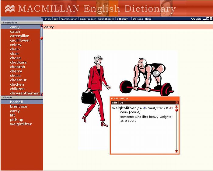Viewport: 213px width, 171px height.
Task: Select 'cheetah' in the Illustrations list
Action: [x=18, y=67]
